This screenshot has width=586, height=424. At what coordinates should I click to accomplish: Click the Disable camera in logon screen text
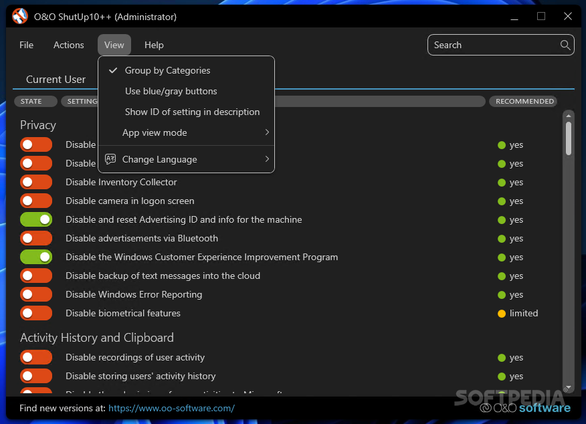point(130,201)
